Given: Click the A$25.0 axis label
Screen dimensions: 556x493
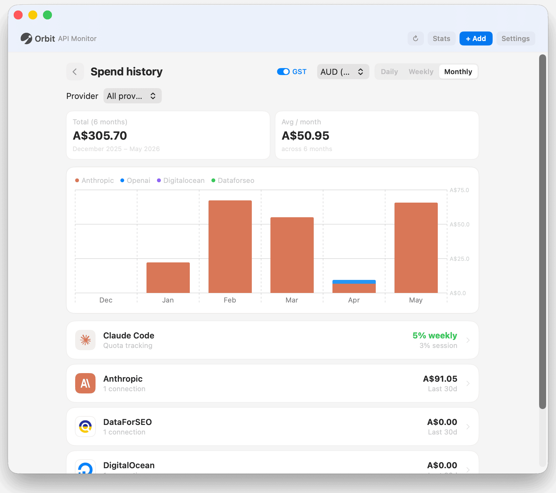Looking at the screenshot, I should (460, 259).
